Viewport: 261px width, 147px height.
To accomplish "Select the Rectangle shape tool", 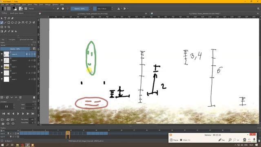I will [9, 22].
